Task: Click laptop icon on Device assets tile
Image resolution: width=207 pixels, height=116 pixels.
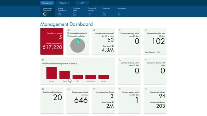Action: coord(69,89)
